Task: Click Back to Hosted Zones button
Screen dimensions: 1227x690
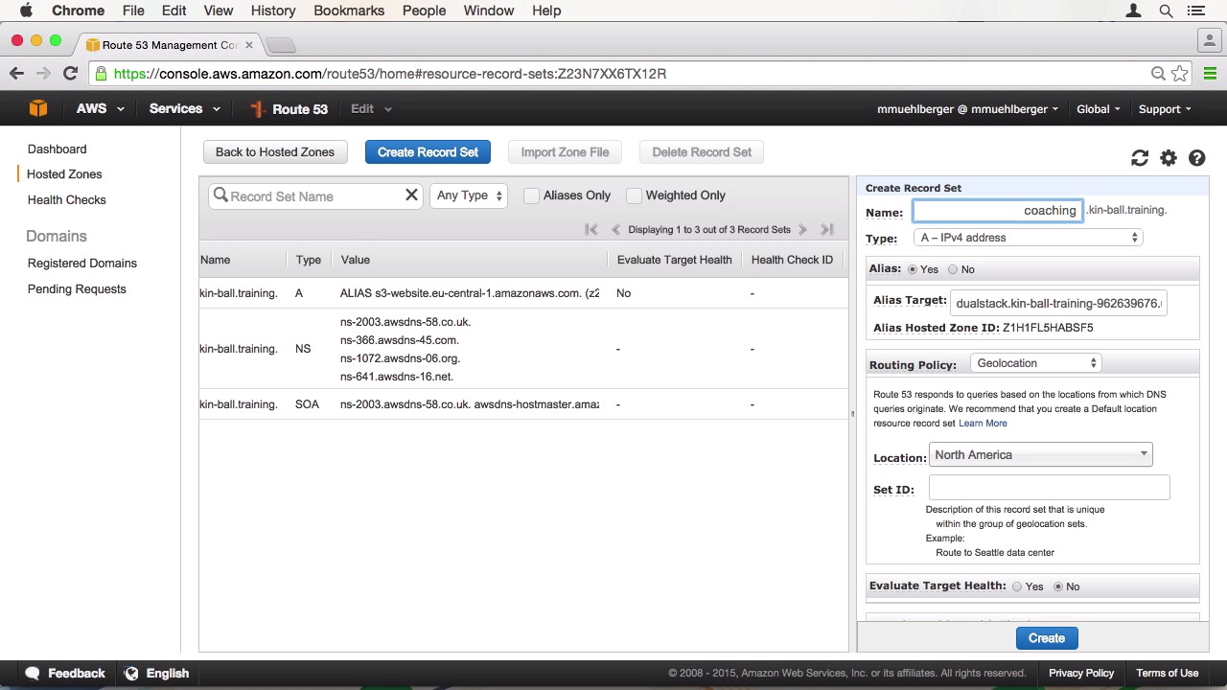Action: pos(275,152)
